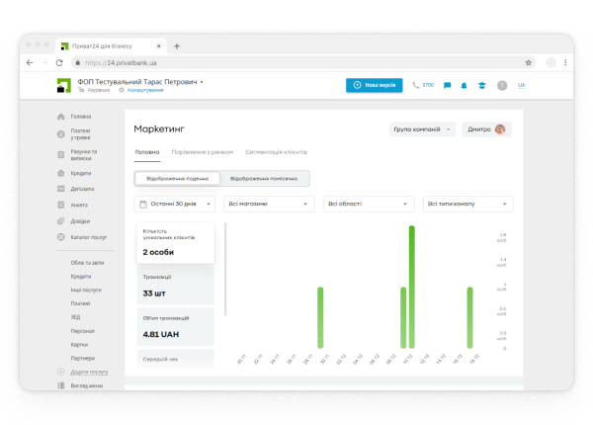Expand the Всі магазини dropdown
The width and height of the screenshot is (593, 425).
coord(269,204)
